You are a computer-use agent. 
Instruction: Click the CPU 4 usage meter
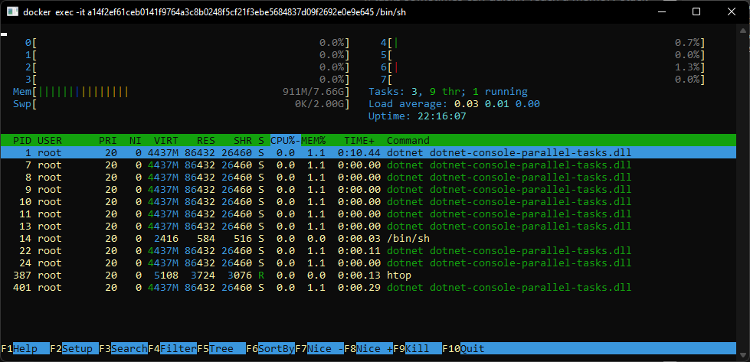(543, 43)
